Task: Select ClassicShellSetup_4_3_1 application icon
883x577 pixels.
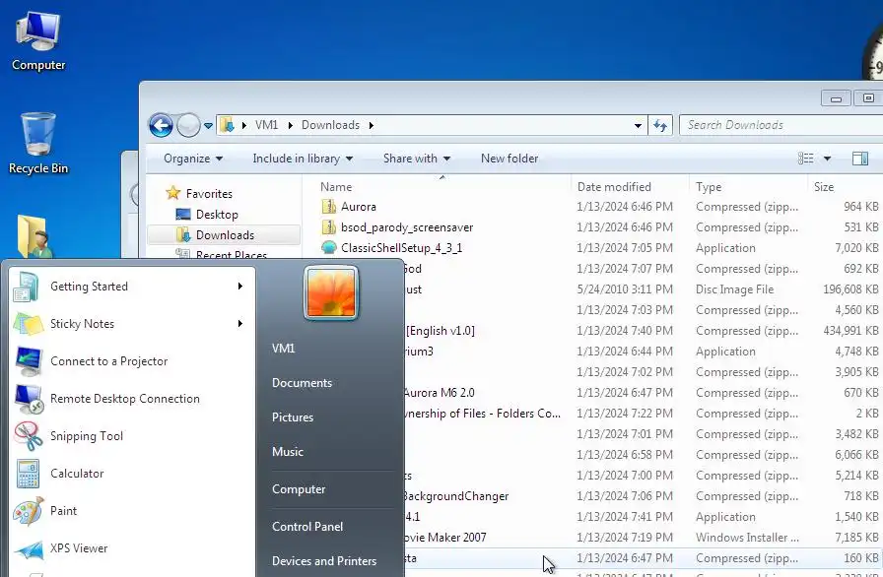Action: point(328,248)
